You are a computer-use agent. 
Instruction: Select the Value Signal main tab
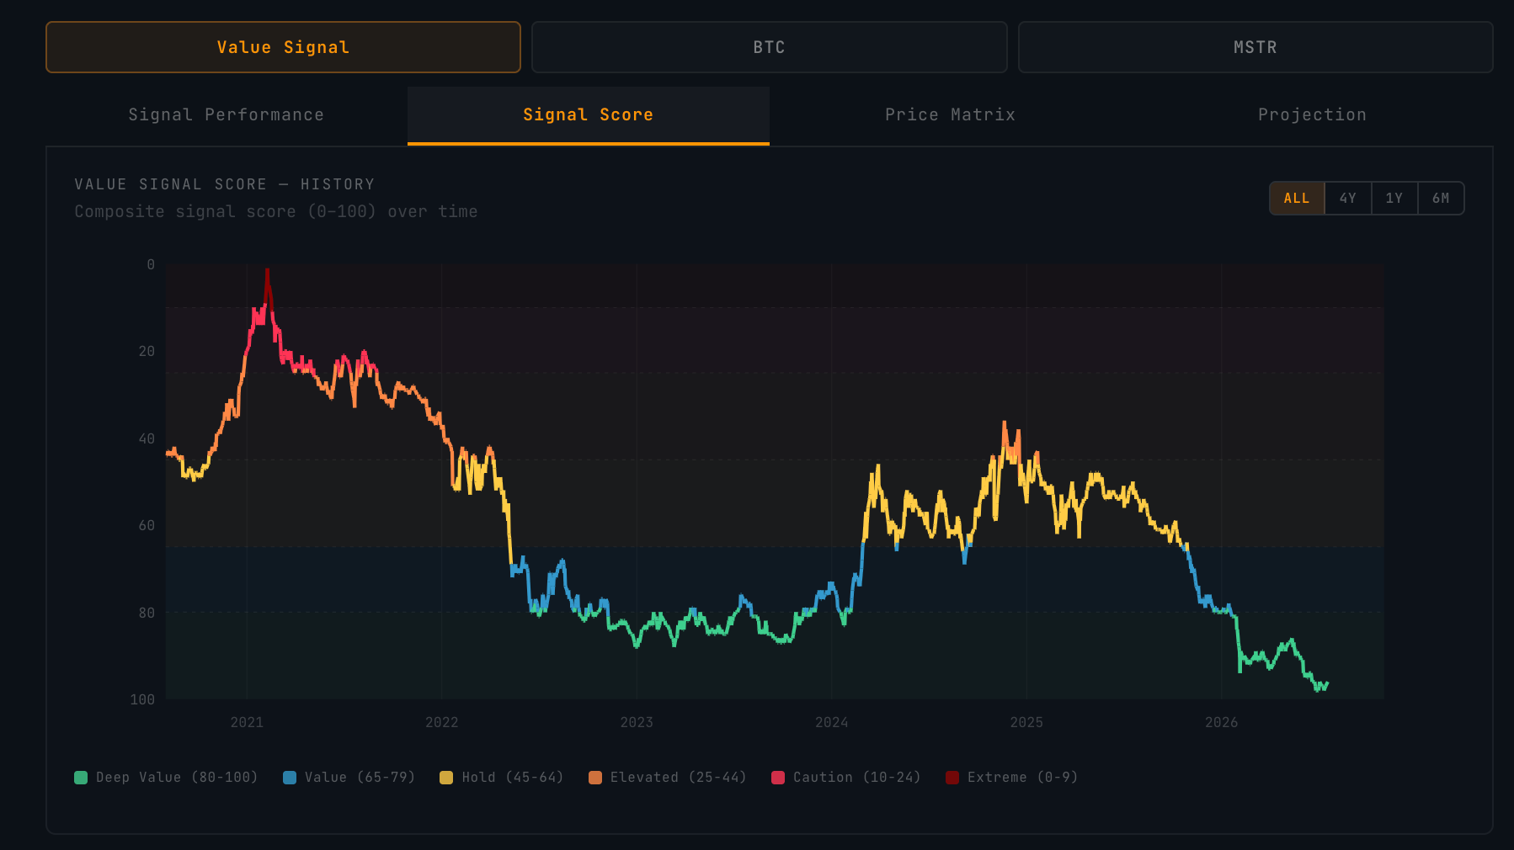tap(283, 47)
